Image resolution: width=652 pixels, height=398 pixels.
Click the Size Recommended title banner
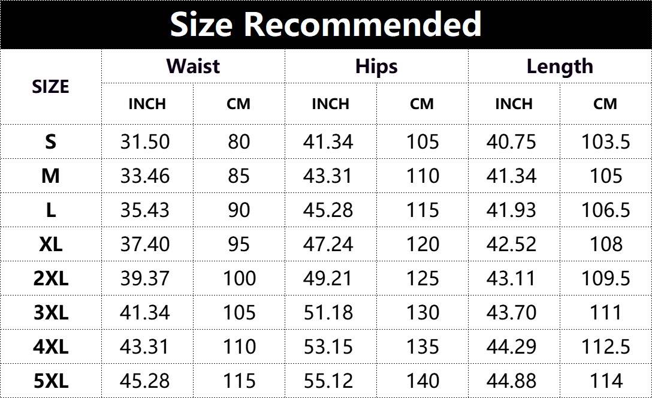pyautogui.click(x=325, y=25)
